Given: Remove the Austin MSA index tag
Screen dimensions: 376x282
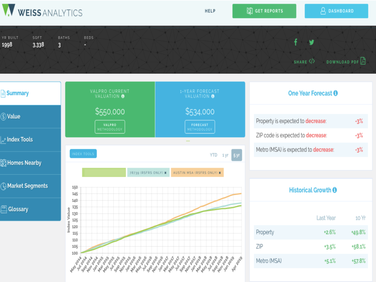Looking at the screenshot, I should point(220,173).
